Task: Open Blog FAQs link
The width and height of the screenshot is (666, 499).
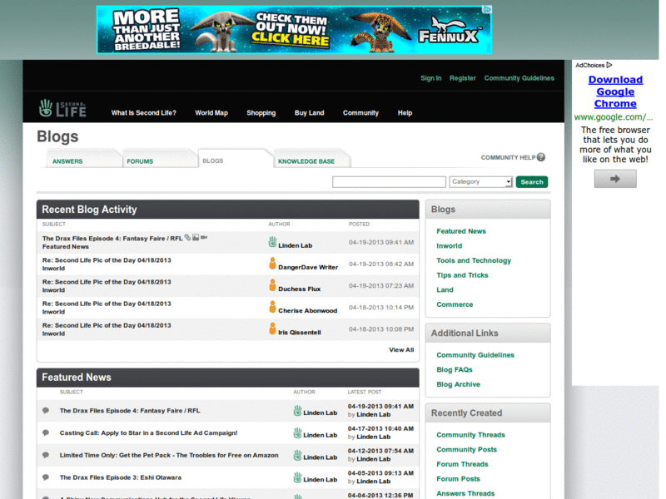Action: pyautogui.click(x=455, y=369)
